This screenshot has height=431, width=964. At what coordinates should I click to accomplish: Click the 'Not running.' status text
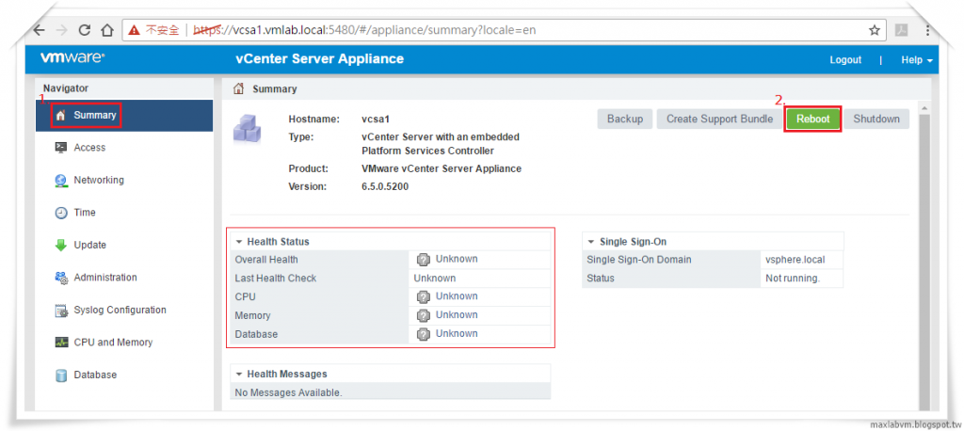point(793,279)
